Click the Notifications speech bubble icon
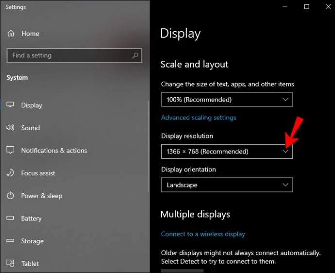335x273 pixels. 10,150
